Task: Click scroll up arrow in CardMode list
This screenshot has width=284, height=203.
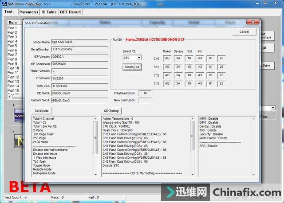Action: pos(96,119)
